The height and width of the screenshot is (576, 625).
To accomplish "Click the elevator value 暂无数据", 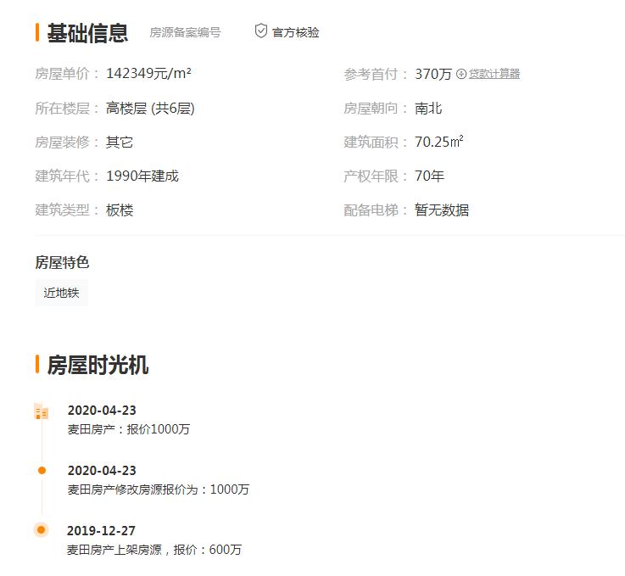I will pos(442,210).
